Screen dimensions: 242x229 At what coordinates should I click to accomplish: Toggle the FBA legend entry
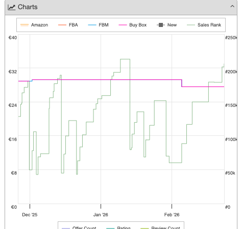click(x=68, y=25)
